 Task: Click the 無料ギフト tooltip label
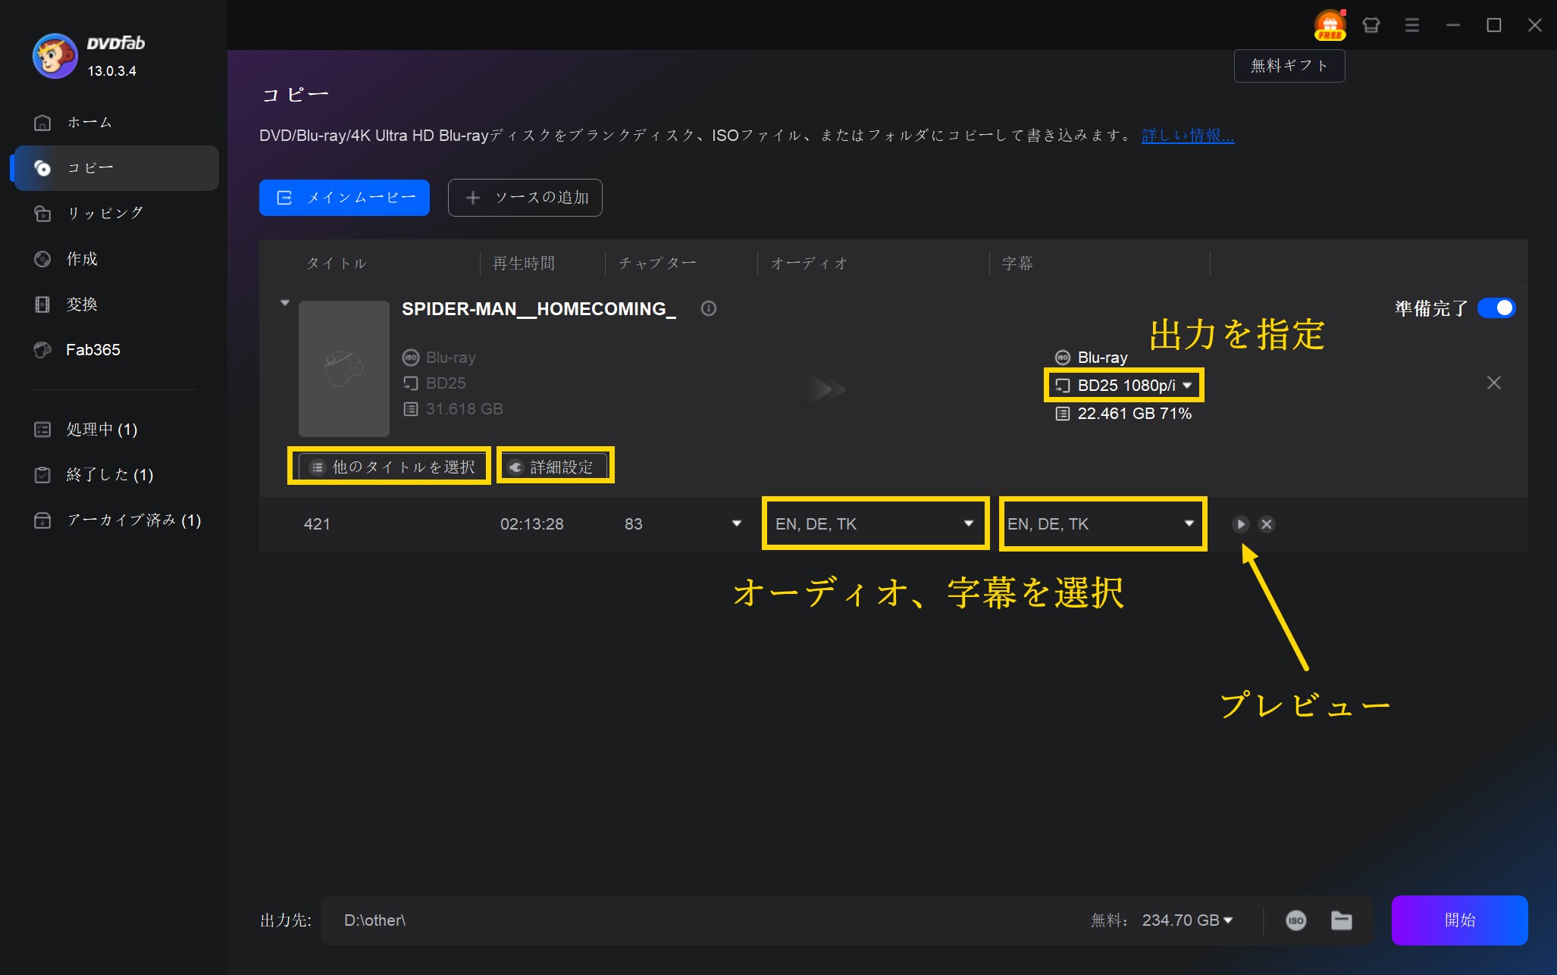pos(1289,66)
